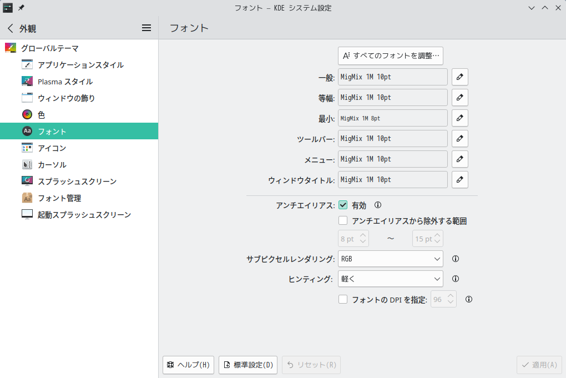Open アイコン settings
566x378 pixels.
coord(79,148)
